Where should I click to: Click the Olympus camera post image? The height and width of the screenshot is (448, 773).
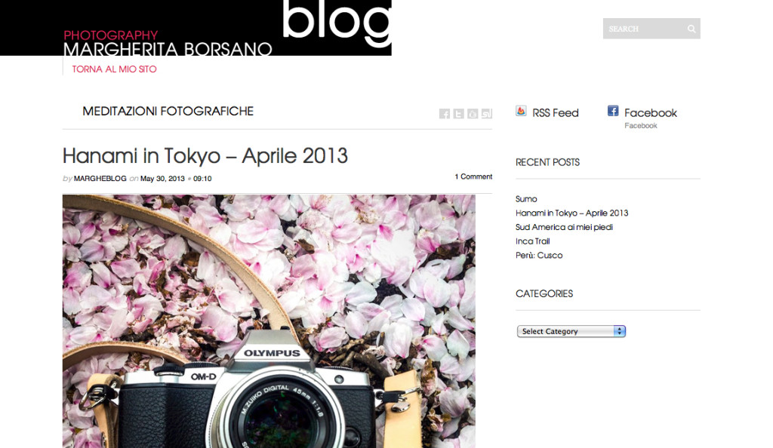point(269,321)
